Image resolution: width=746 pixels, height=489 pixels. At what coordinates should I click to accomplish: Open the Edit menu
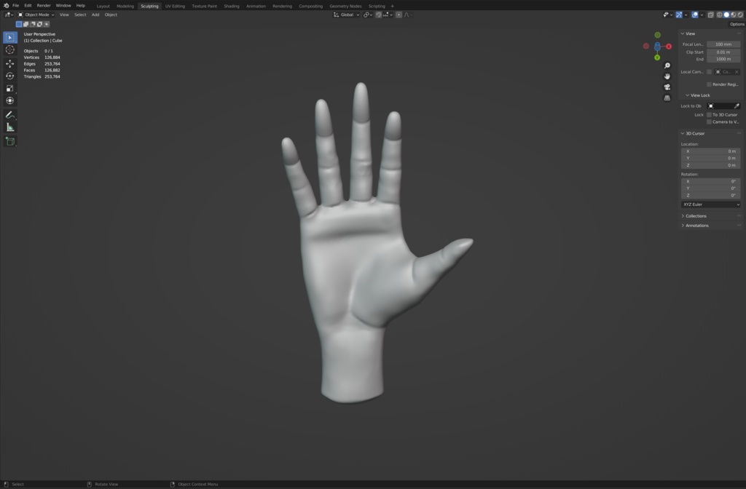coord(28,6)
